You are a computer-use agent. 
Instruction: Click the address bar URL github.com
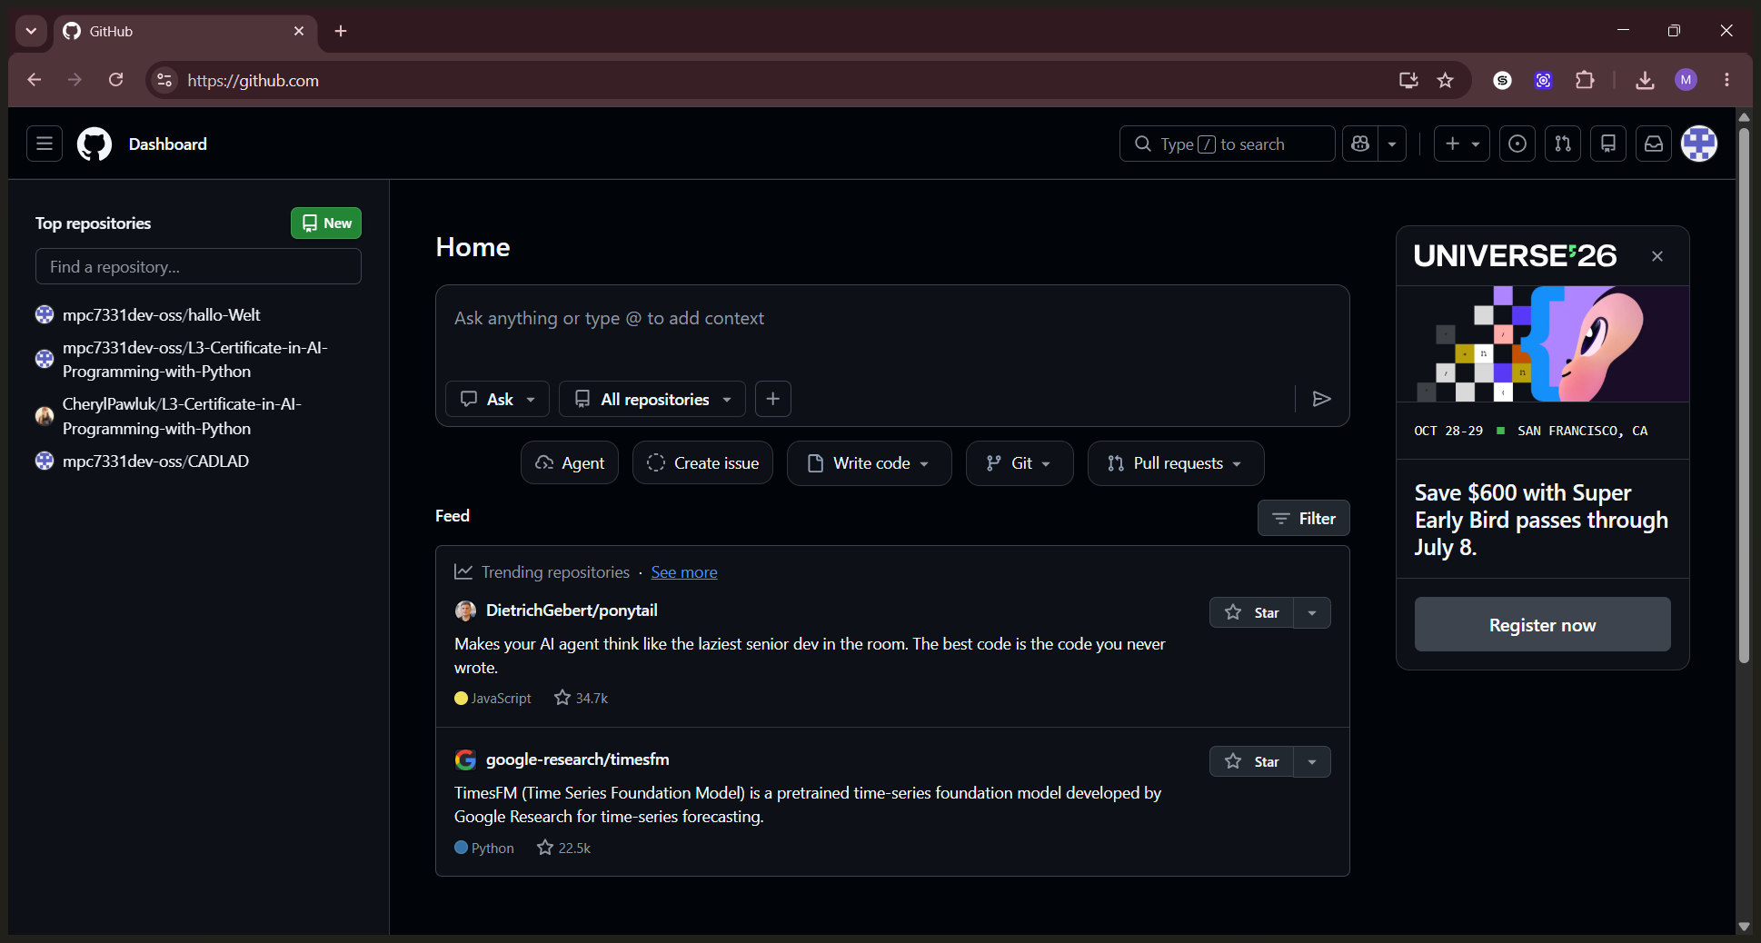(254, 80)
